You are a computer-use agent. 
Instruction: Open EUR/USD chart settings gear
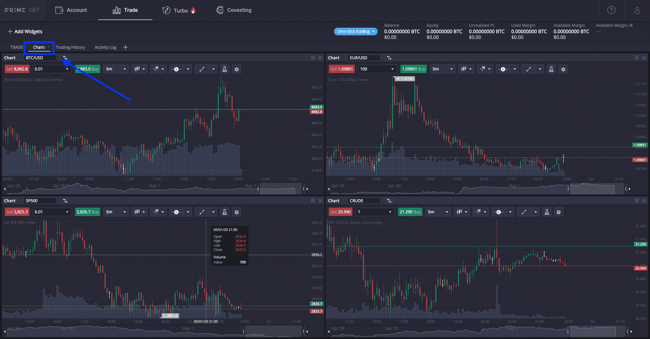pos(563,69)
